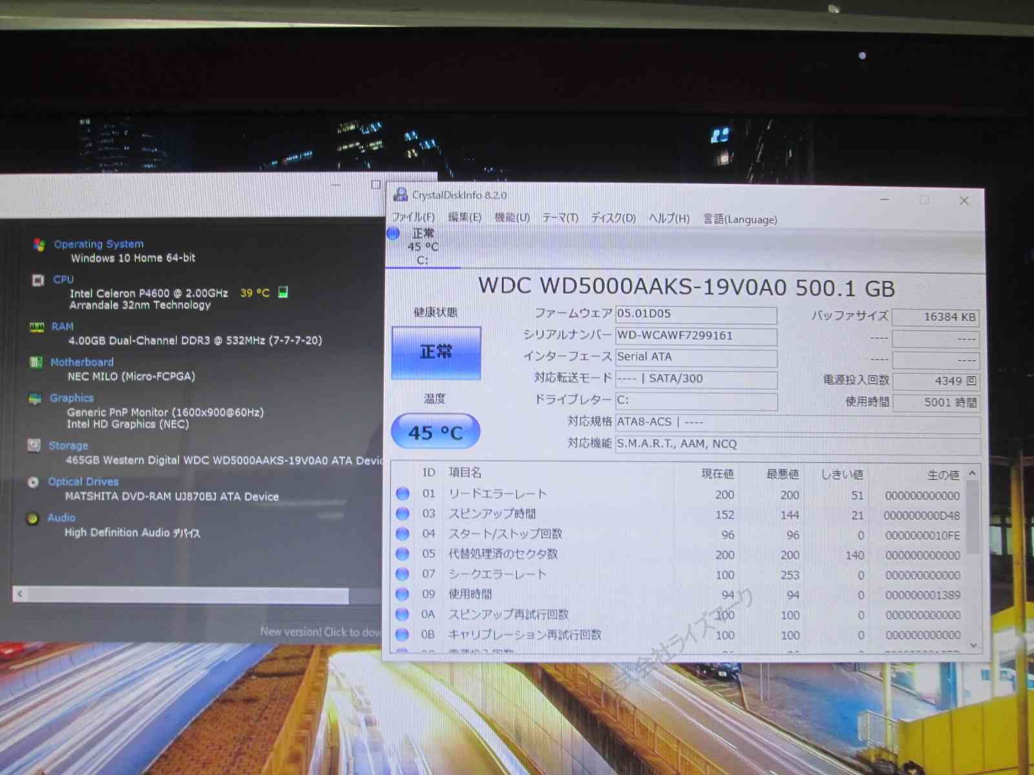This screenshot has height=775, width=1034.
Task: Click the Graphics monitor icon
Action: click(35, 398)
